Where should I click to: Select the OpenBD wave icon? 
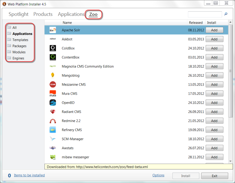click(53, 103)
